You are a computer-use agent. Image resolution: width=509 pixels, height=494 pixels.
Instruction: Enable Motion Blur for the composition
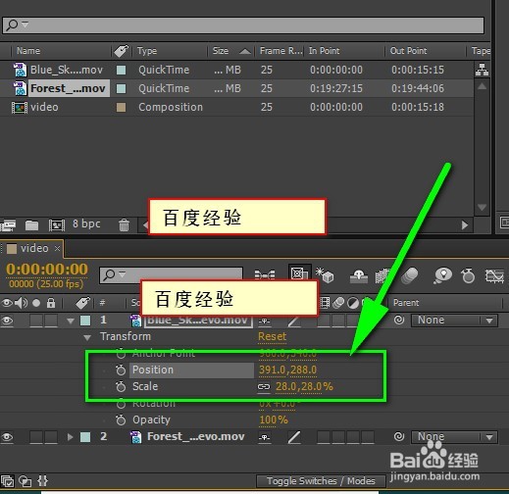(410, 275)
